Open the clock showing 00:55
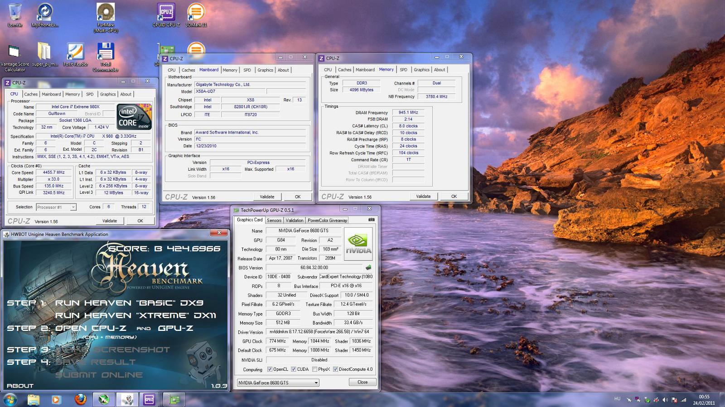The image size is (725, 407). pyautogui.click(x=704, y=400)
